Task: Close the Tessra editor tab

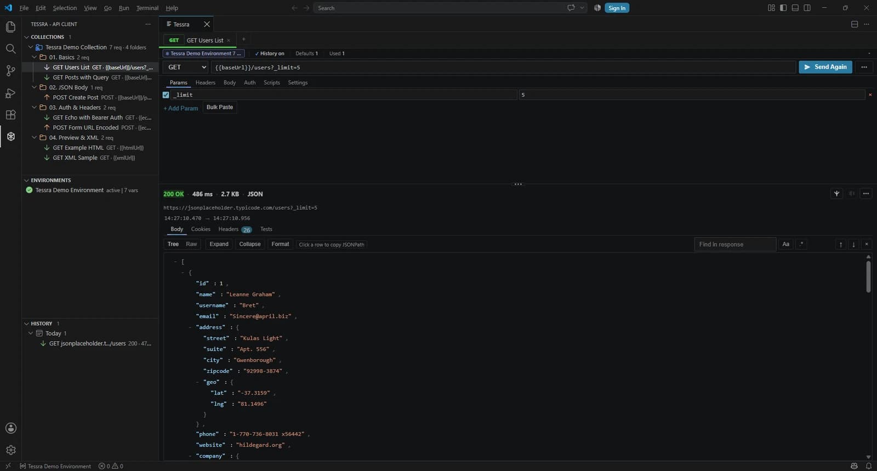Action: pyautogui.click(x=207, y=24)
